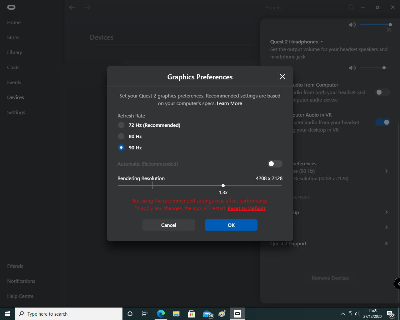Click the Rendering Resolution slider handle

223,186
